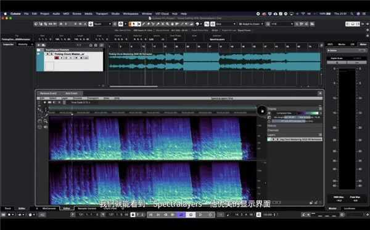Expand the Input/Output Channels folder

pos(39,50)
